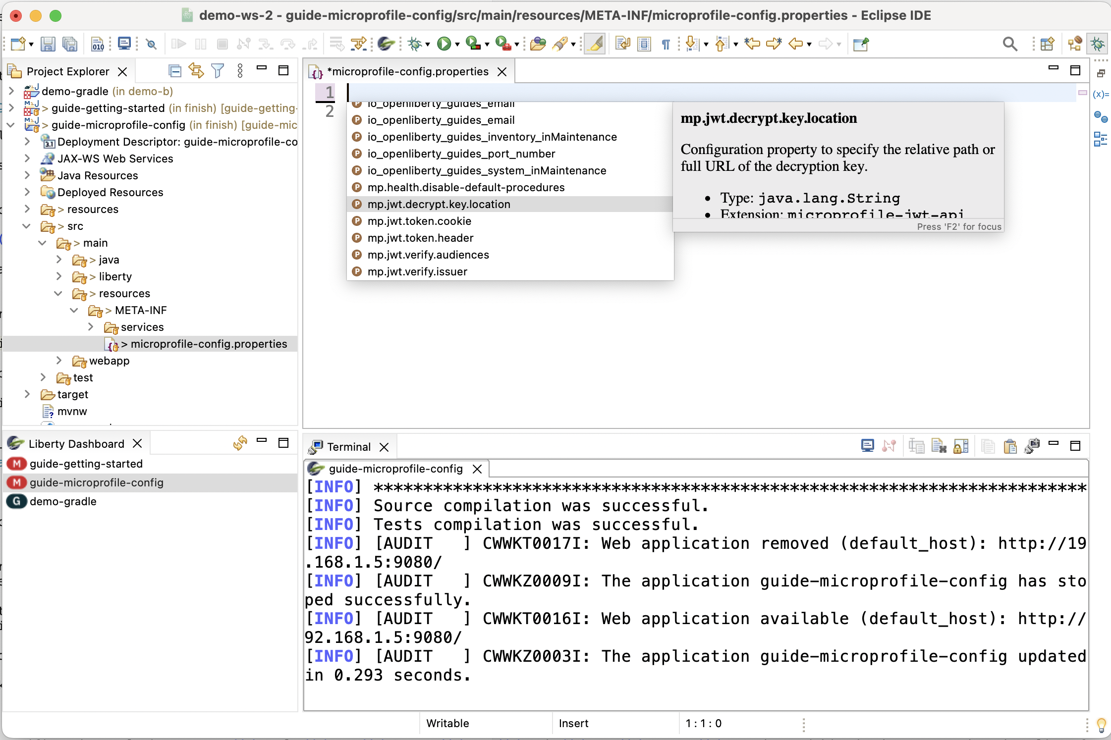Viewport: 1111px width, 740px height.
Task: Collapse the guide-microprofile-config project
Action: pos(11,125)
